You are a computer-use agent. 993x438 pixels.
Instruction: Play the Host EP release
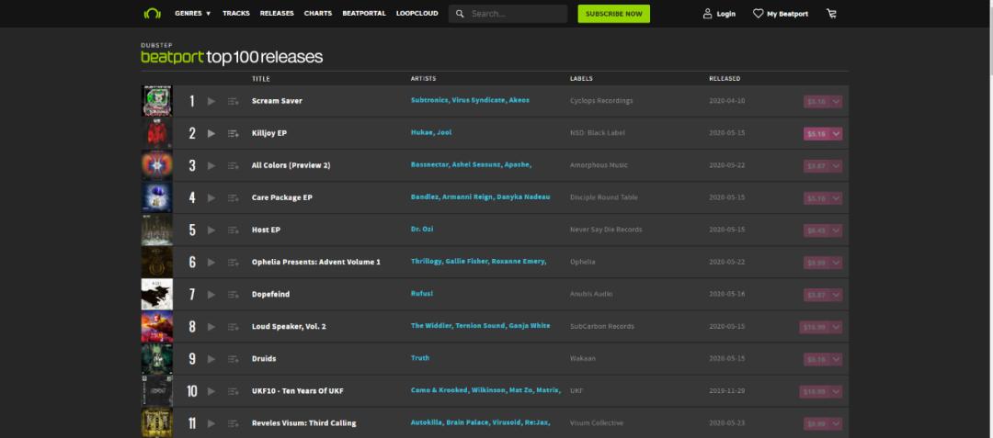coord(211,230)
